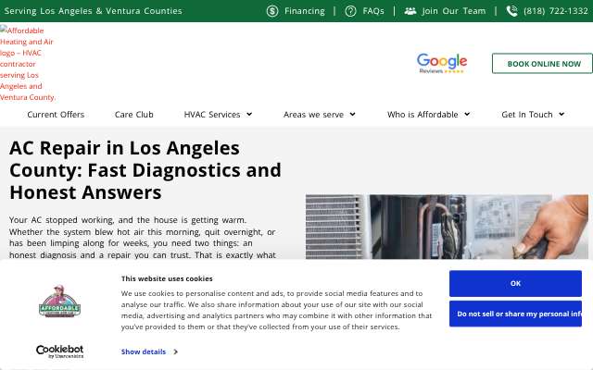Open Current Offers menu item
Image resolution: width=593 pixels, height=370 pixels.
coord(56,115)
